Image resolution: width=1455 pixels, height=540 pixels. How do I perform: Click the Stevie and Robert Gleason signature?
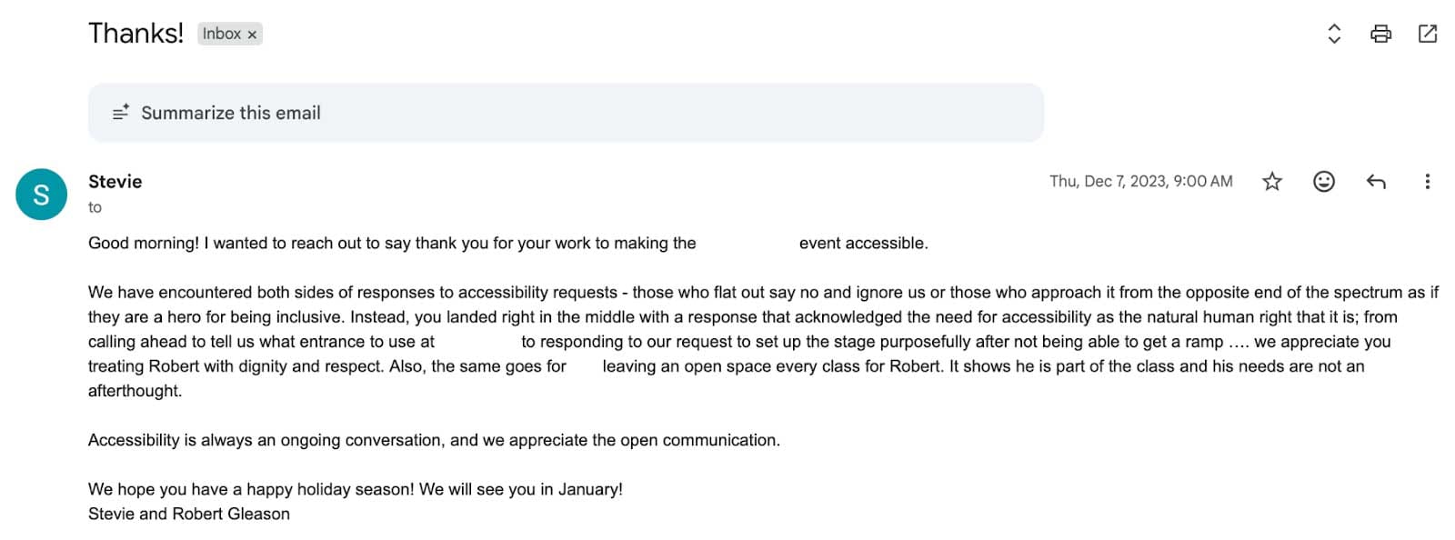188,514
